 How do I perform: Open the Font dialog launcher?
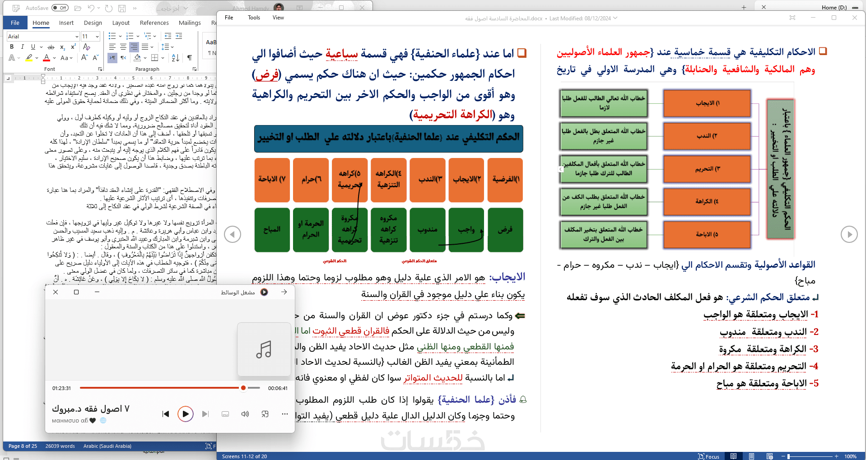point(100,69)
